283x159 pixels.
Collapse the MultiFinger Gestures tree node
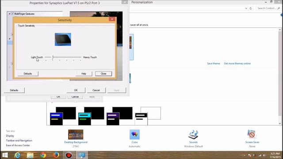point(10,14)
